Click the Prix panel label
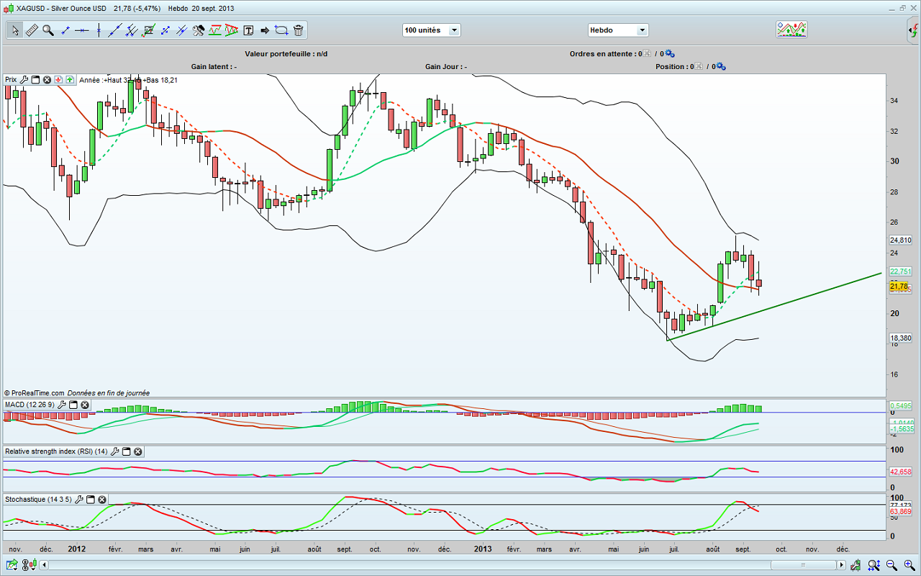 (x=11, y=80)
